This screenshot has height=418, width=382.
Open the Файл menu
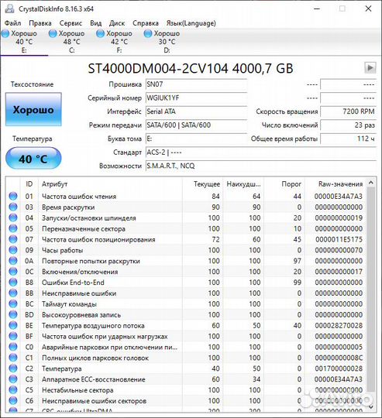click(x=13, y=23)
